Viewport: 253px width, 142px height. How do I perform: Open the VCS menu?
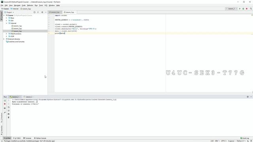click(x=46, y=5)
